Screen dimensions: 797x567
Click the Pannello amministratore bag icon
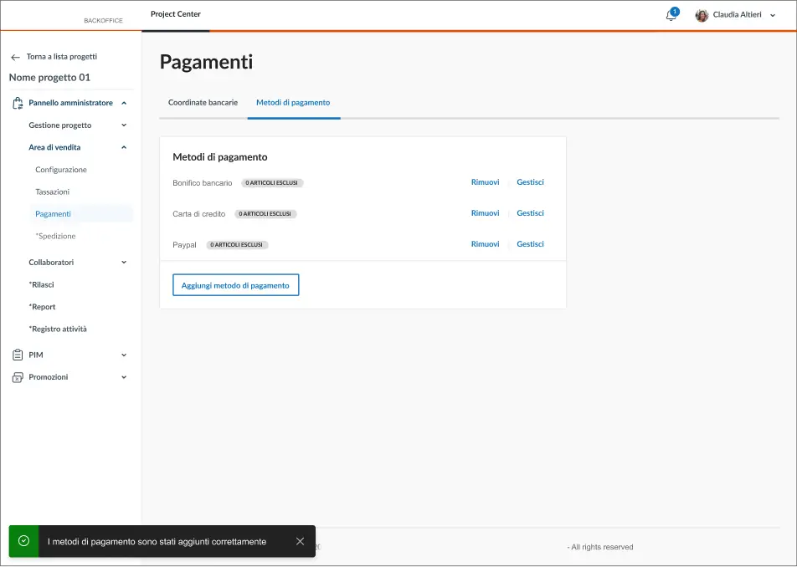coord(18,103)
